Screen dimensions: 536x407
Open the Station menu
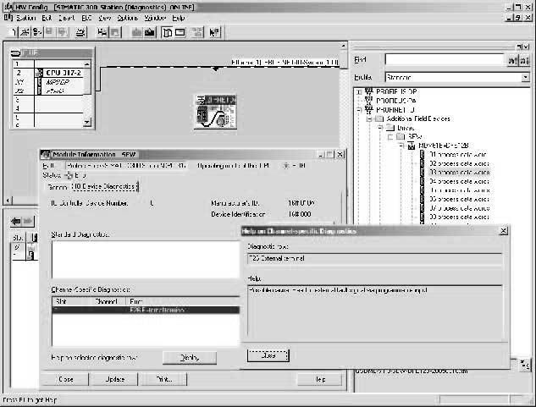[x=26, y=18]
